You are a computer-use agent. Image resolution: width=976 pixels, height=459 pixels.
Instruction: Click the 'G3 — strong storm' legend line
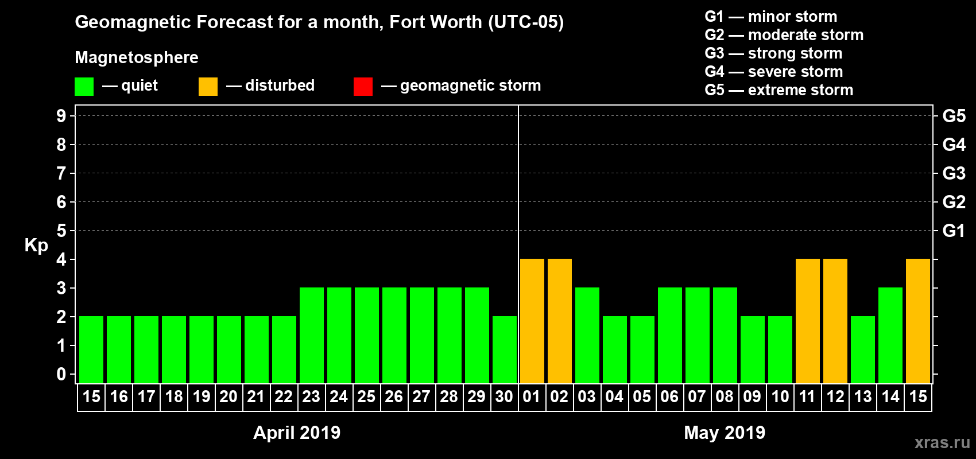click(773, 53)
